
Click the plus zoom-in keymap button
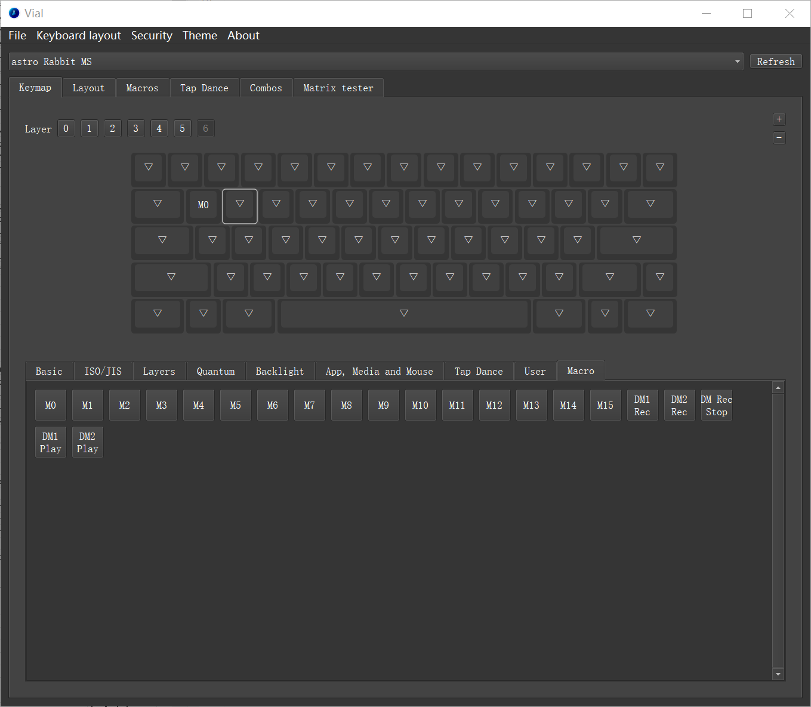(779, 119)
